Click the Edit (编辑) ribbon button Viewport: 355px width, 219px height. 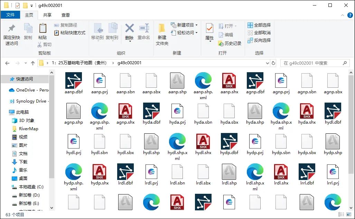226,35
